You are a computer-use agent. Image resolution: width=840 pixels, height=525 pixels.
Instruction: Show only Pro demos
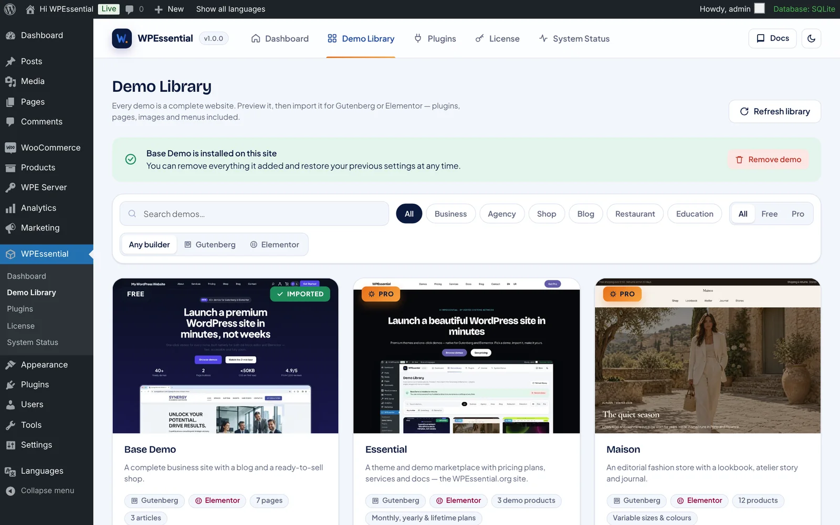coord(797,214)
